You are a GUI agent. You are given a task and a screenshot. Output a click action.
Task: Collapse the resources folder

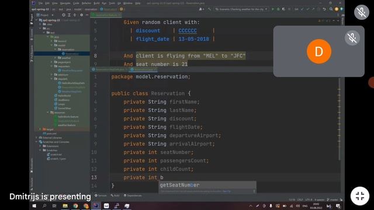pyautogui.click(x=48, y=113)
